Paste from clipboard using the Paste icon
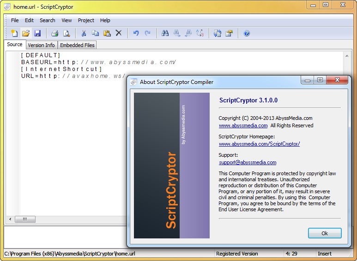 [x=107, y=33]
